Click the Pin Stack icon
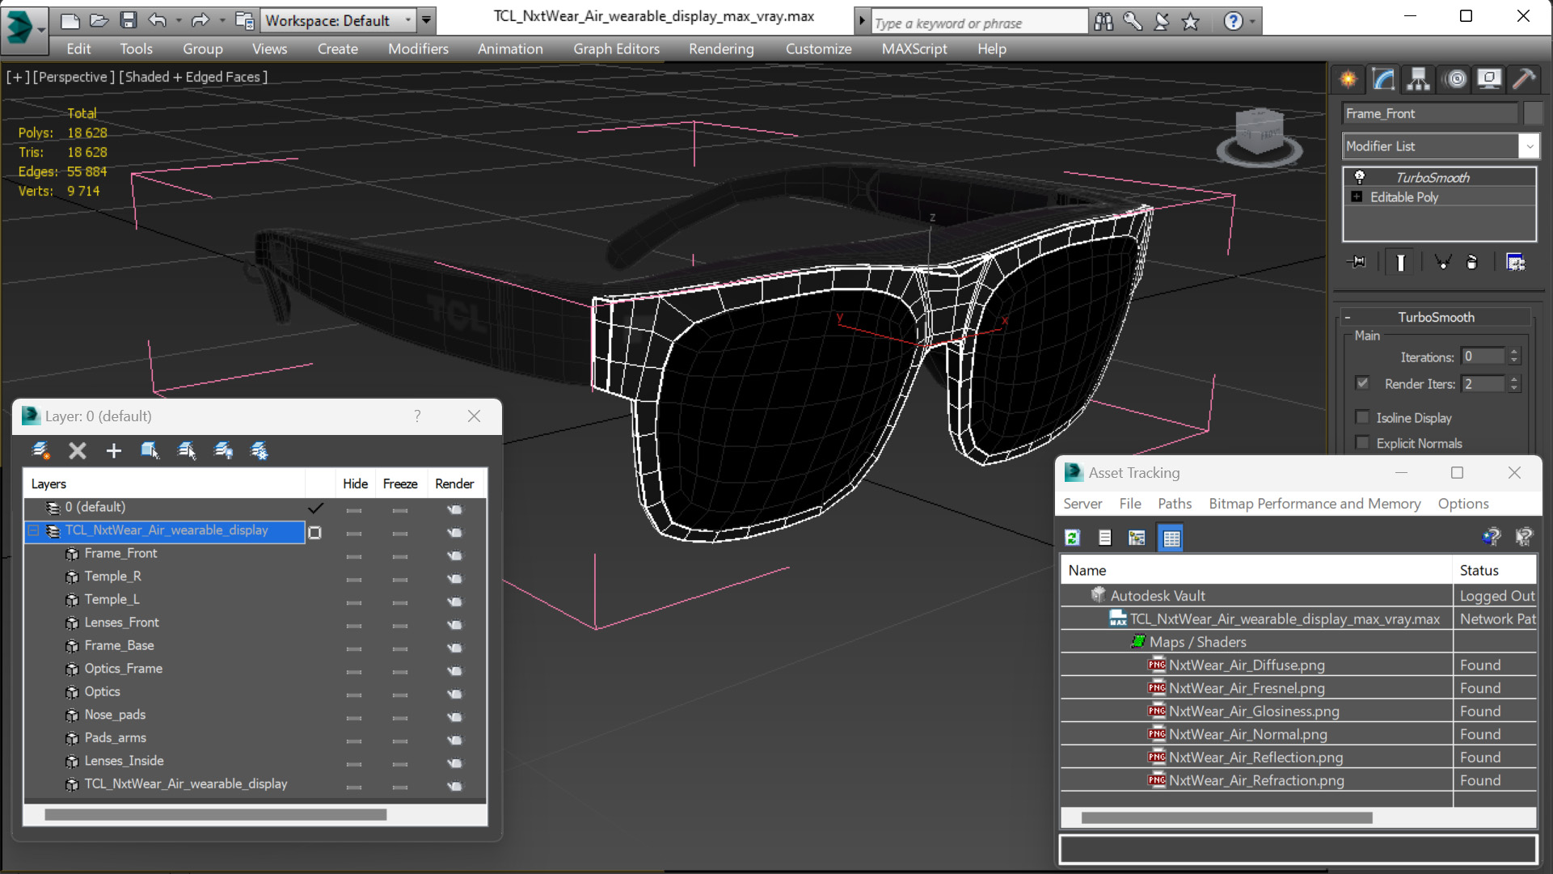The image size is (1553, 874). point(1357,262)
